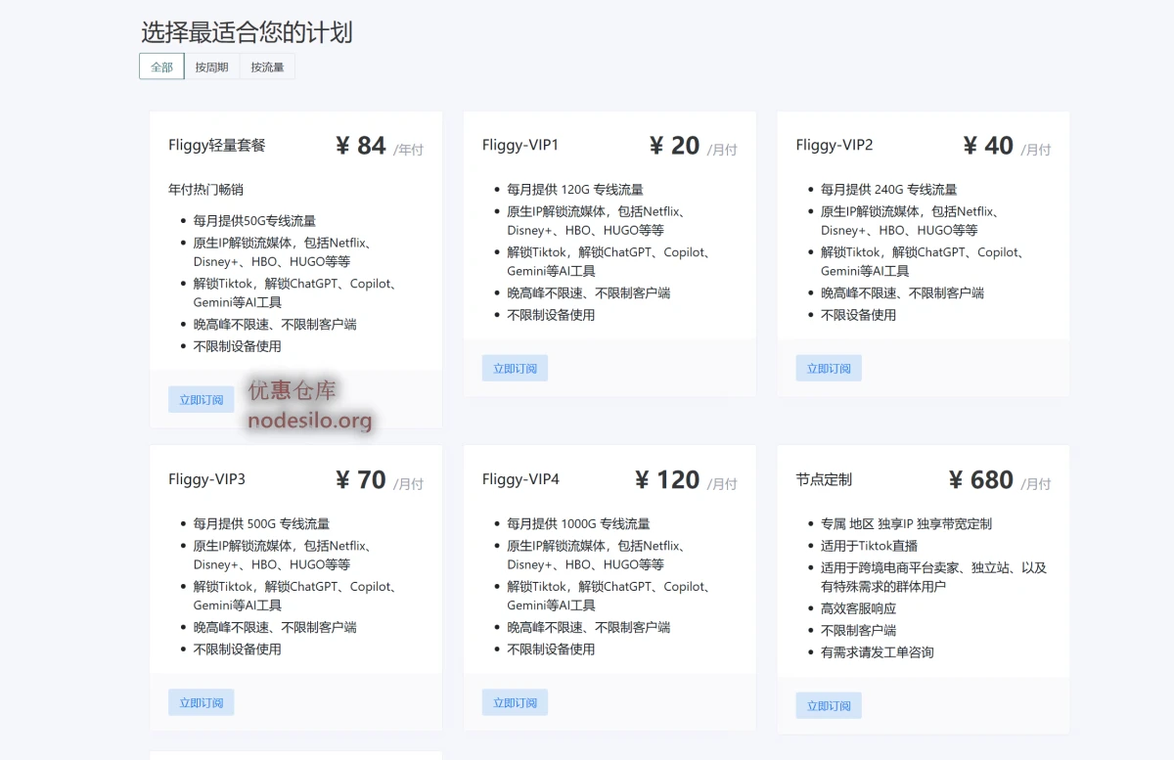Click the Fliggy轻量套餐 plan title

pyautogui.click(x=217, y=145)
